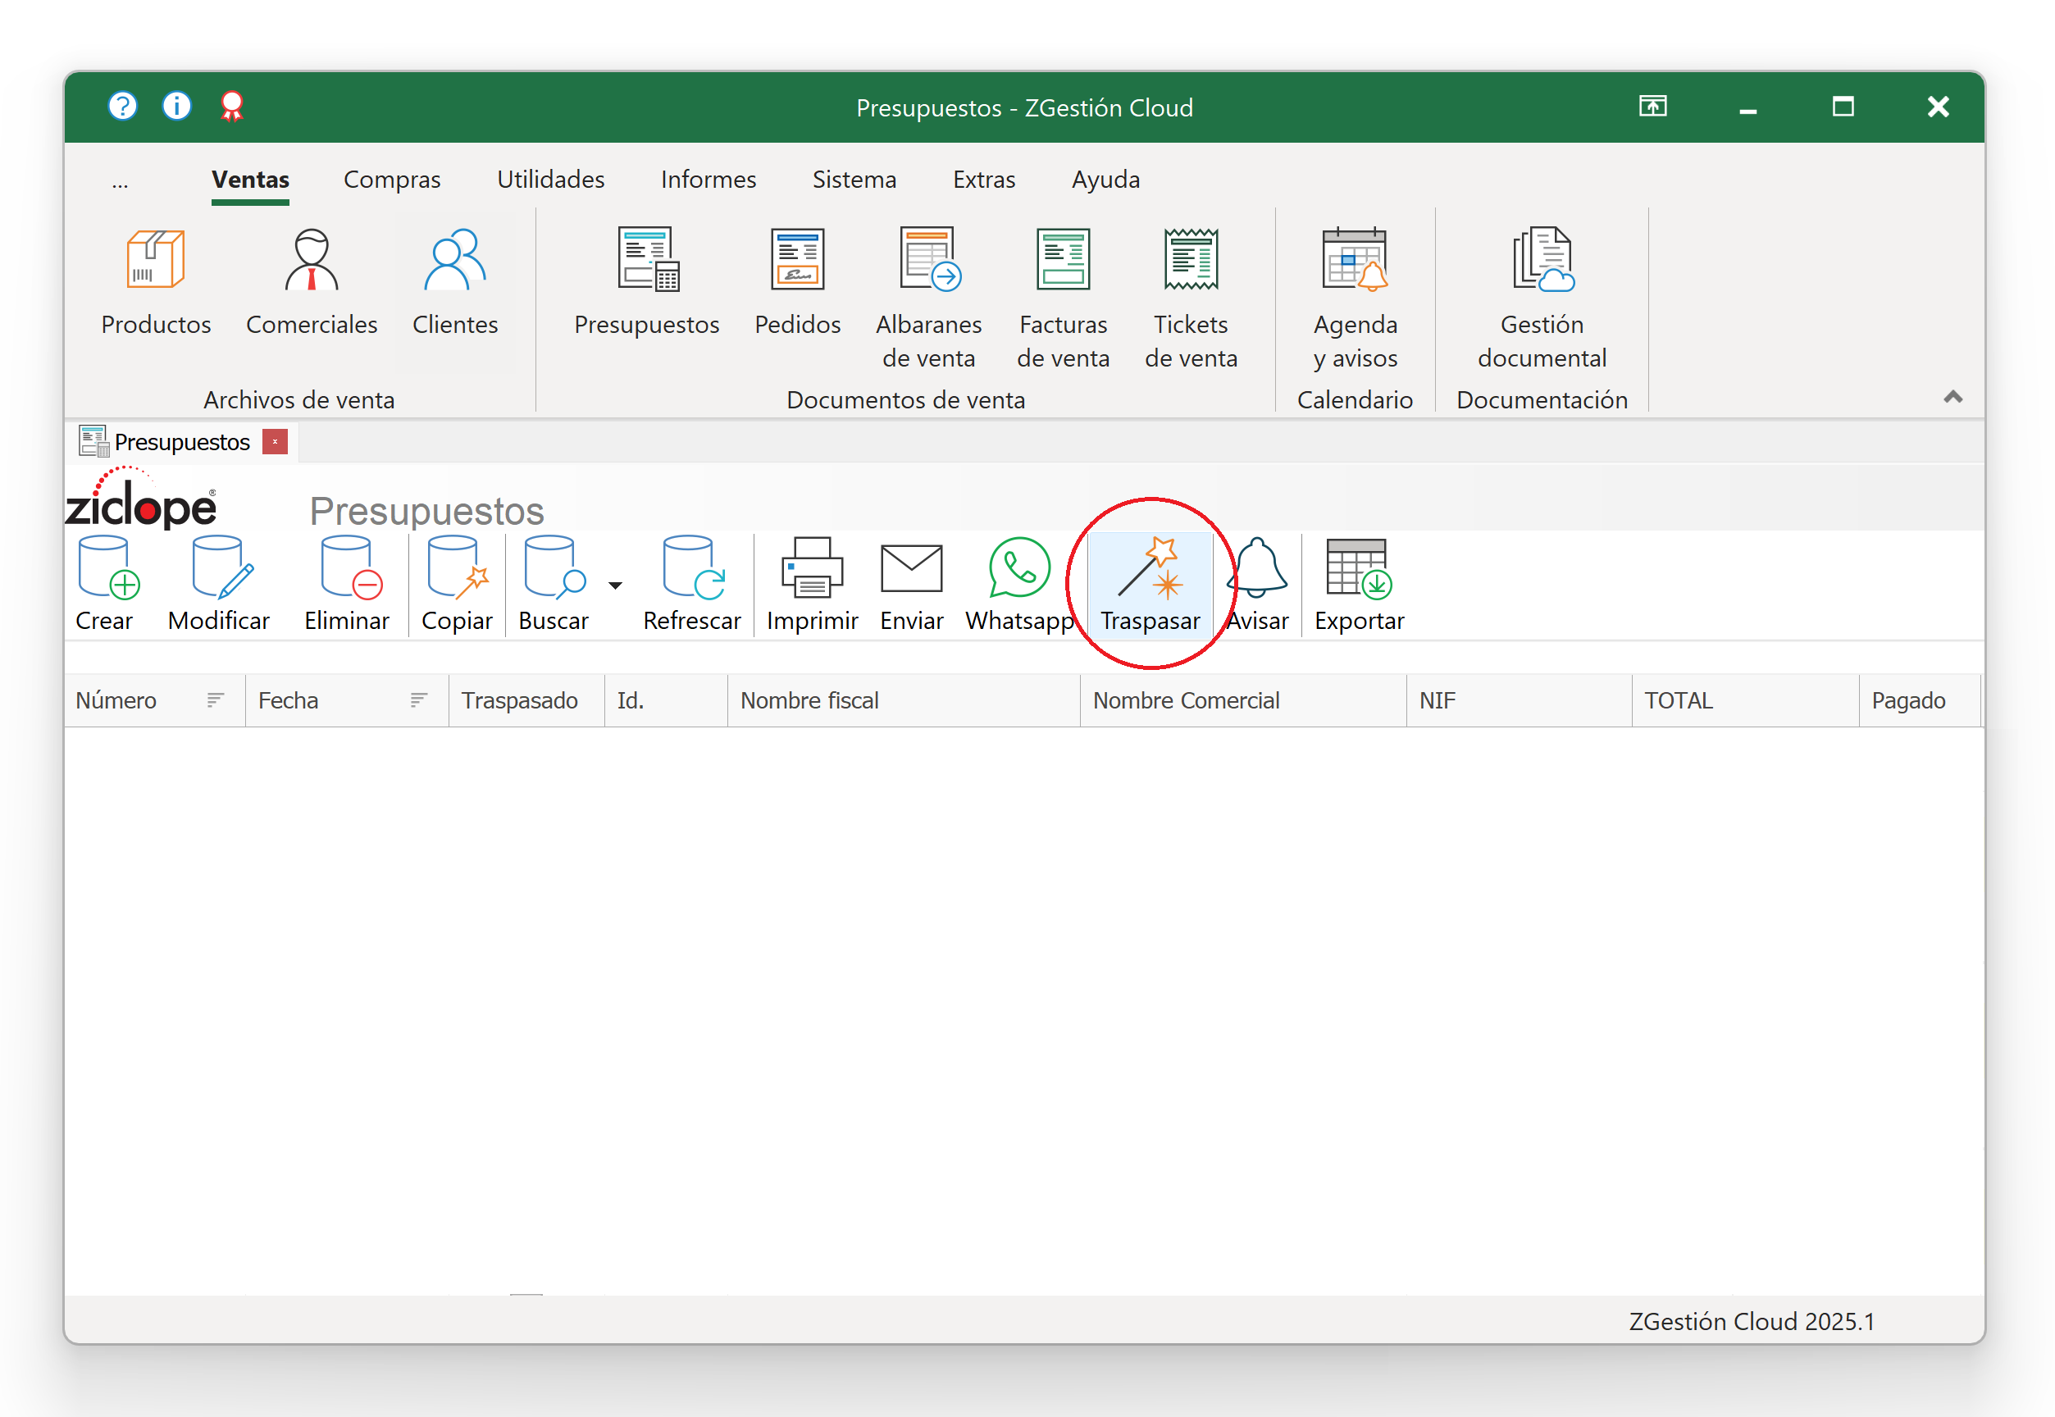Click the Copiar toolbar button
The width and height of the screenshot is (2055, 1417).
coord(457,584)
